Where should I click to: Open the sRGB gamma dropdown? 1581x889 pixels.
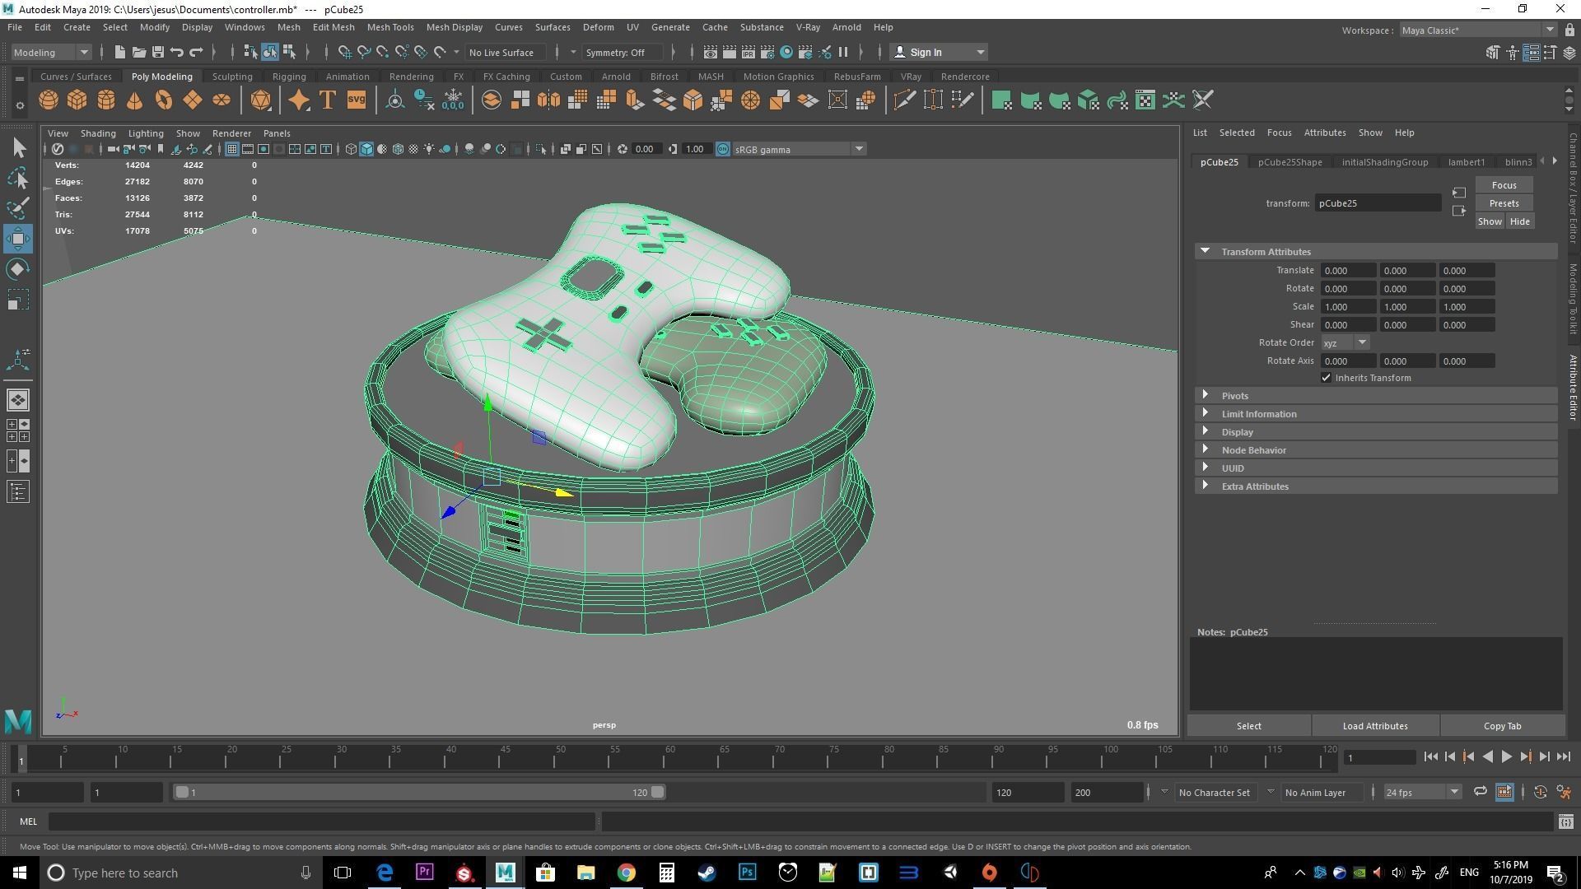(859, 149)
